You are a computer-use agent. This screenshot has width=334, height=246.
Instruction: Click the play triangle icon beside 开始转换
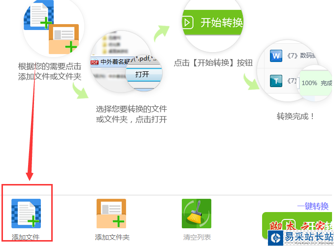[188, 22]
